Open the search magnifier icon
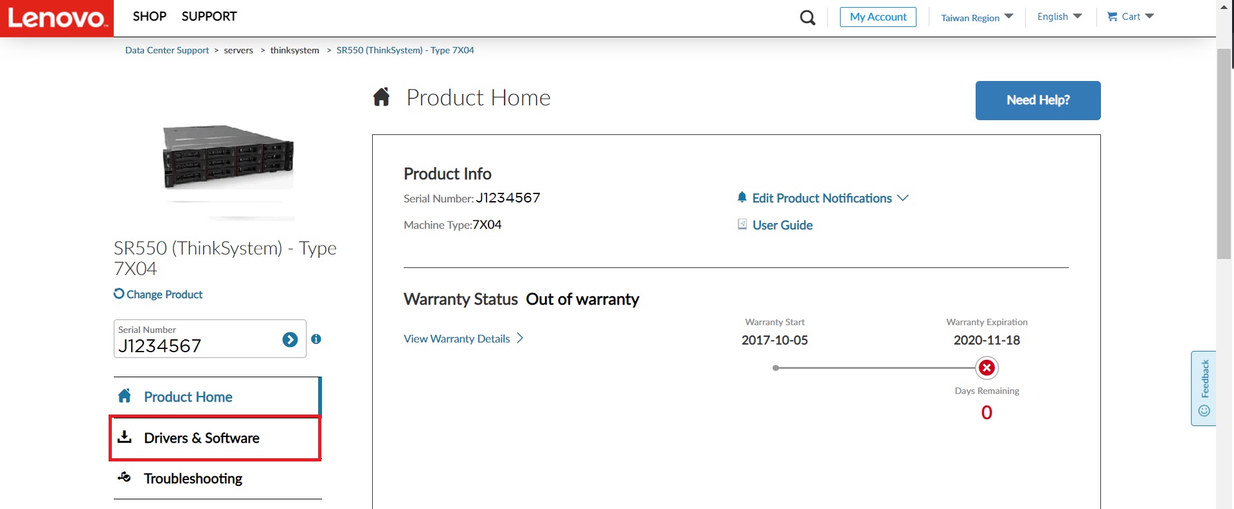The image size is (1234, 509). pos(807,17)
